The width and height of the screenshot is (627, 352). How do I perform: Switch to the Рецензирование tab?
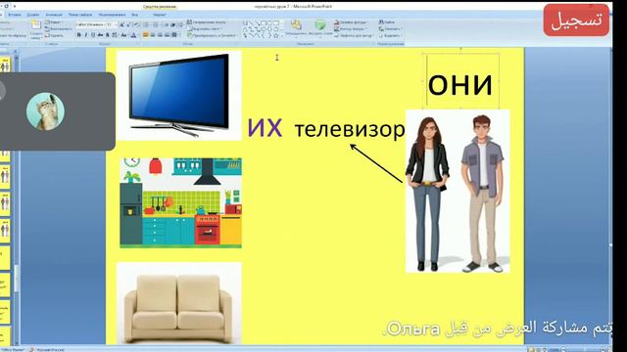tap(112, 15)
